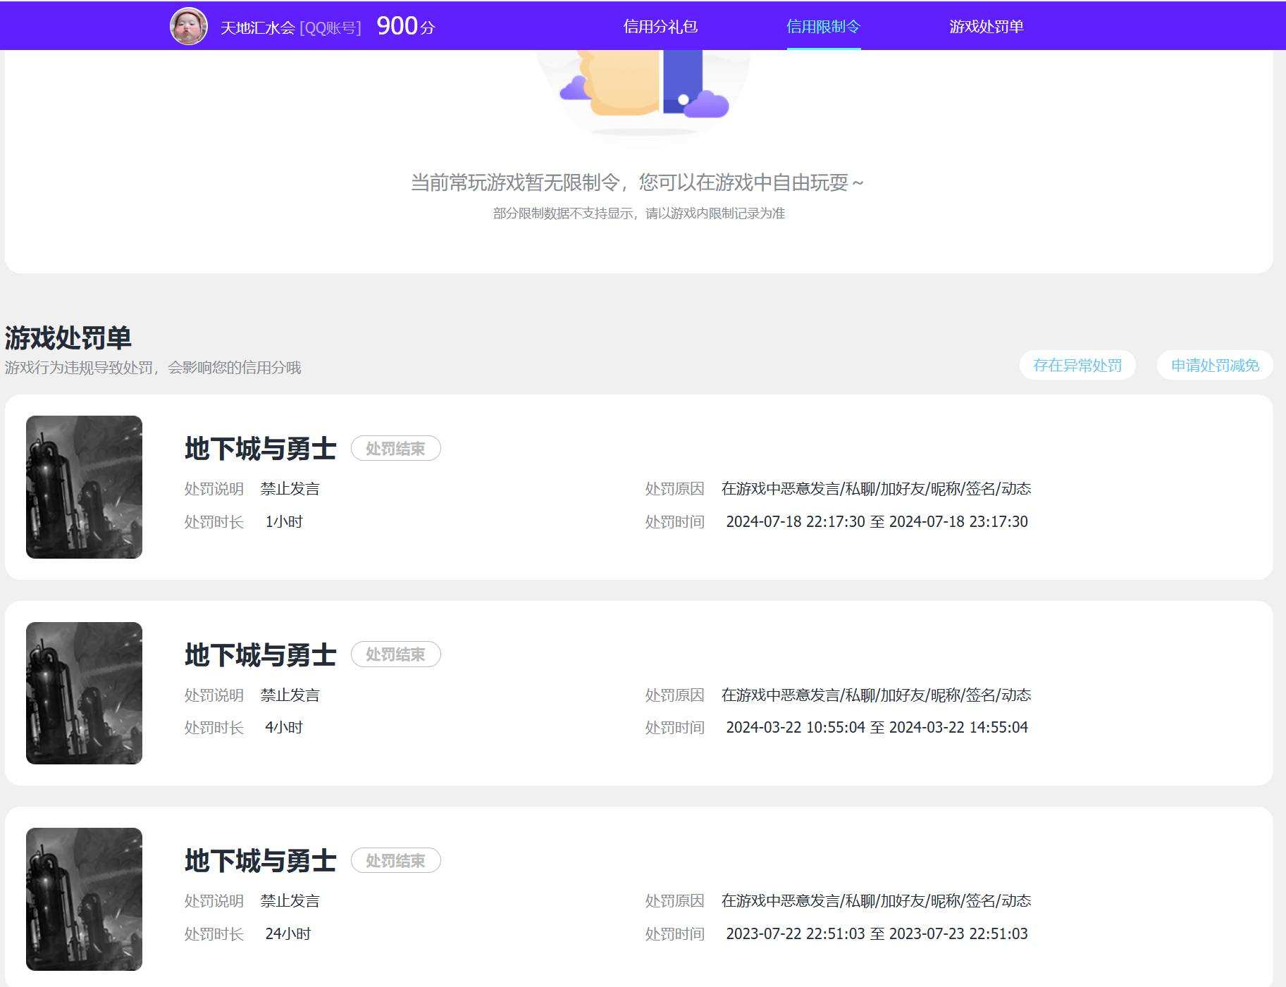Click the 4小时 penalty duration value
The height and width of the screenshot is (987, 1286).
click(x=284, y=727)
